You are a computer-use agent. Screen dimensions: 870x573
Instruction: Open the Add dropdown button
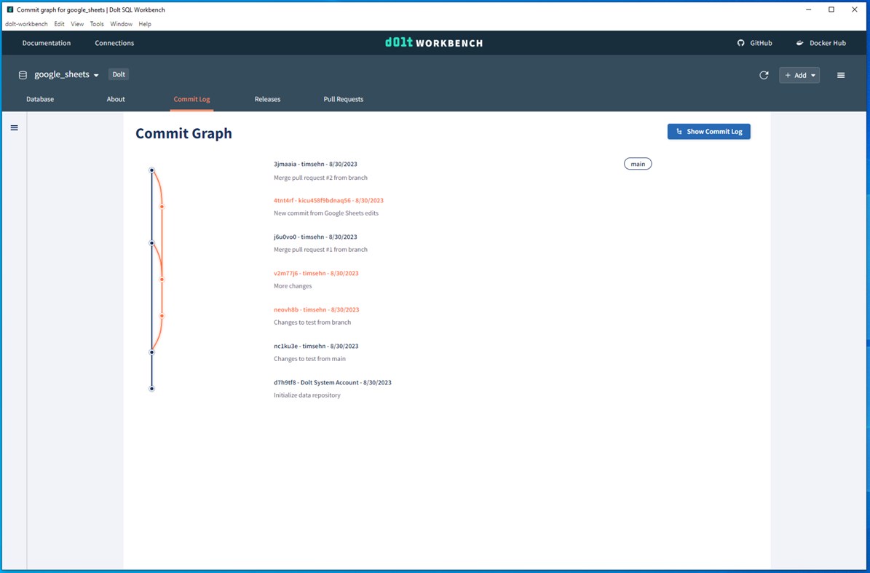tap(799, 75)
